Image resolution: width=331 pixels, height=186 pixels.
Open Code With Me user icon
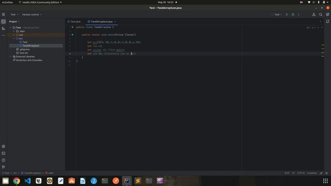[314, 14]
